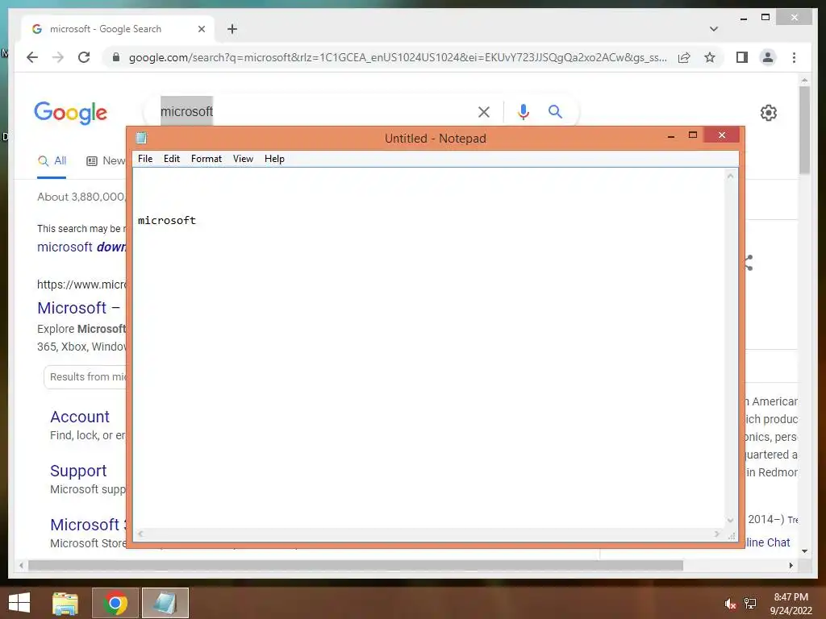Click the microsoft download suggestion link
This screenshot has height=619, width=826.
tap(81, 247)
